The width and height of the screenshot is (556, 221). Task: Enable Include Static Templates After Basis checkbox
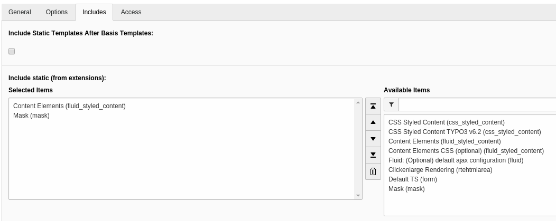pyautogui.click(x=12, y=51)
